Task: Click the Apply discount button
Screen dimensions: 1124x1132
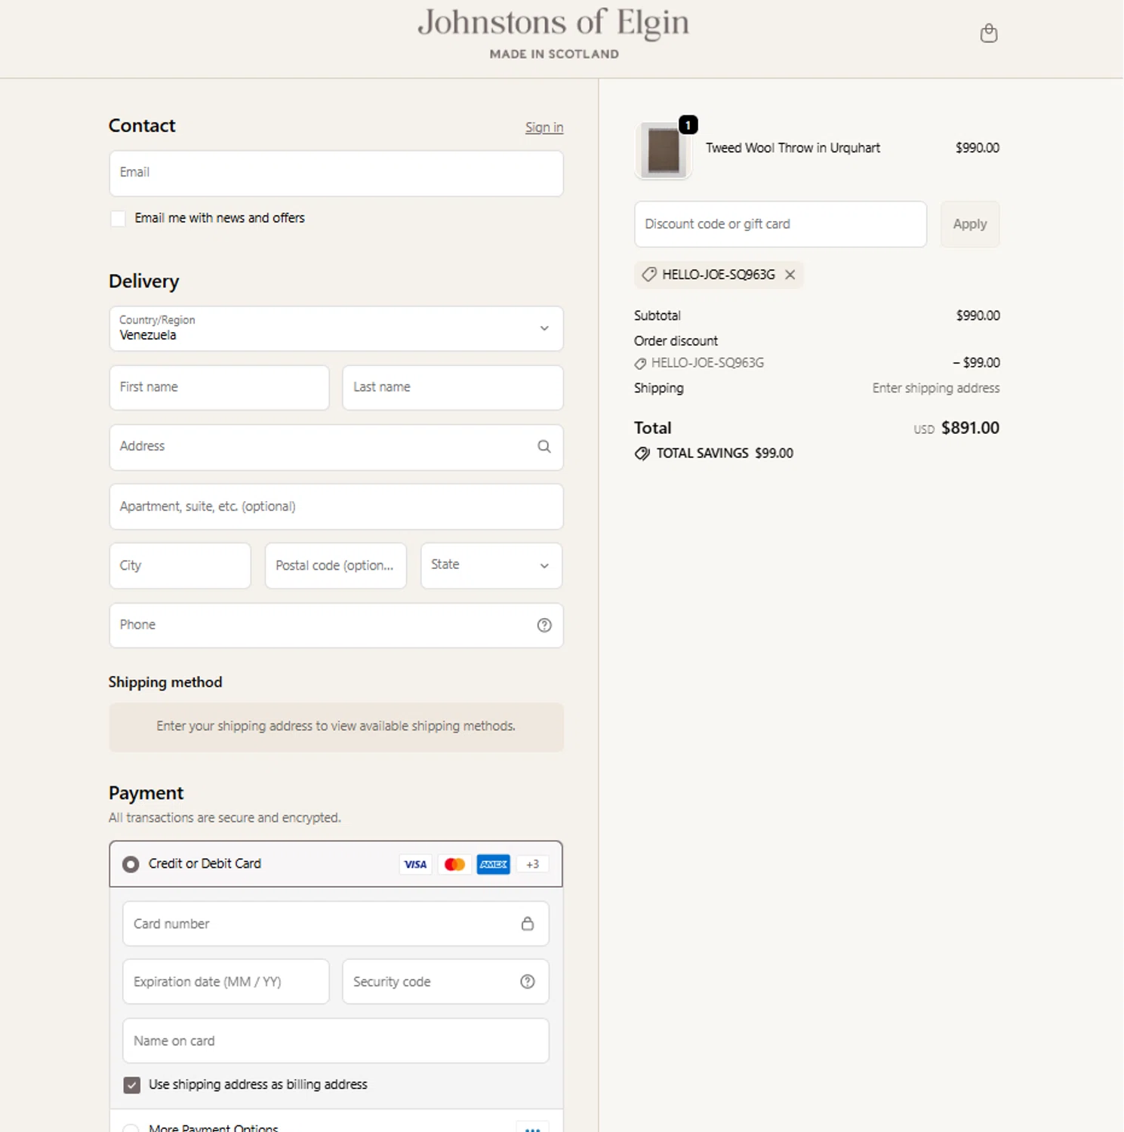Action: point(970,224)
